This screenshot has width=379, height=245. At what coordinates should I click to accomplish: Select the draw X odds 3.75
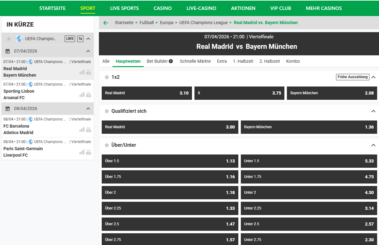click(239, 93)
